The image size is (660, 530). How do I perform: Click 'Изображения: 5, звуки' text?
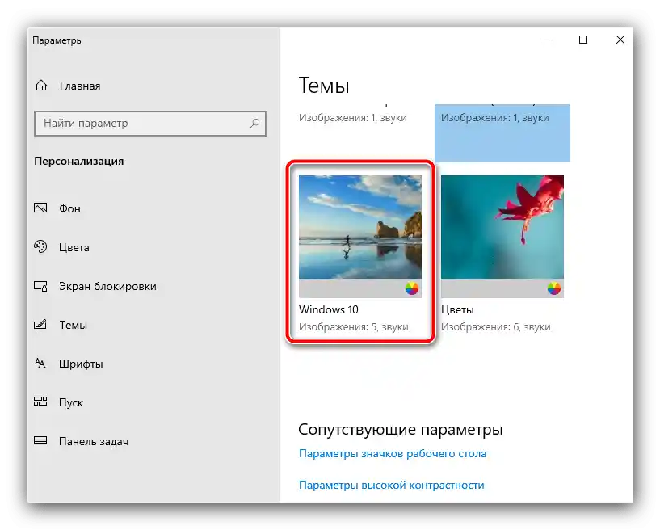(x=354, y=326)
